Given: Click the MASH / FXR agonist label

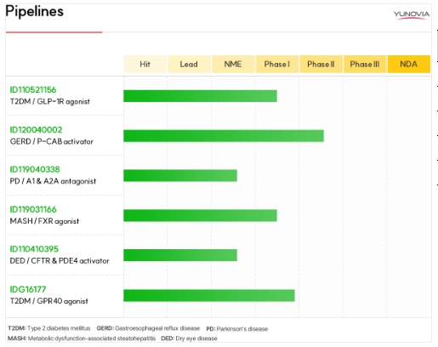Looking at the screenshot, I should (x=44, y=221).
